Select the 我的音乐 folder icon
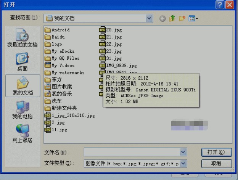 (x=48, y=94)
